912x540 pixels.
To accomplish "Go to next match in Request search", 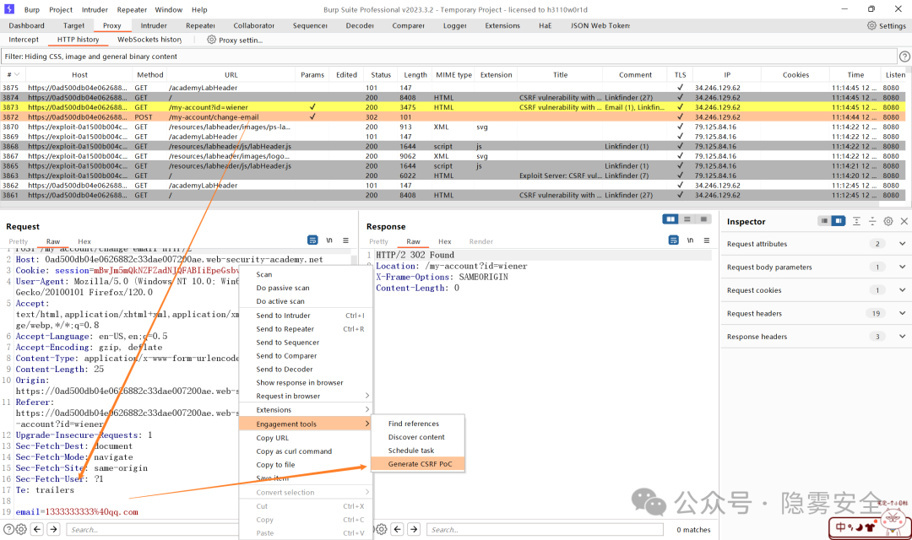I will click(x=53, y=529).
